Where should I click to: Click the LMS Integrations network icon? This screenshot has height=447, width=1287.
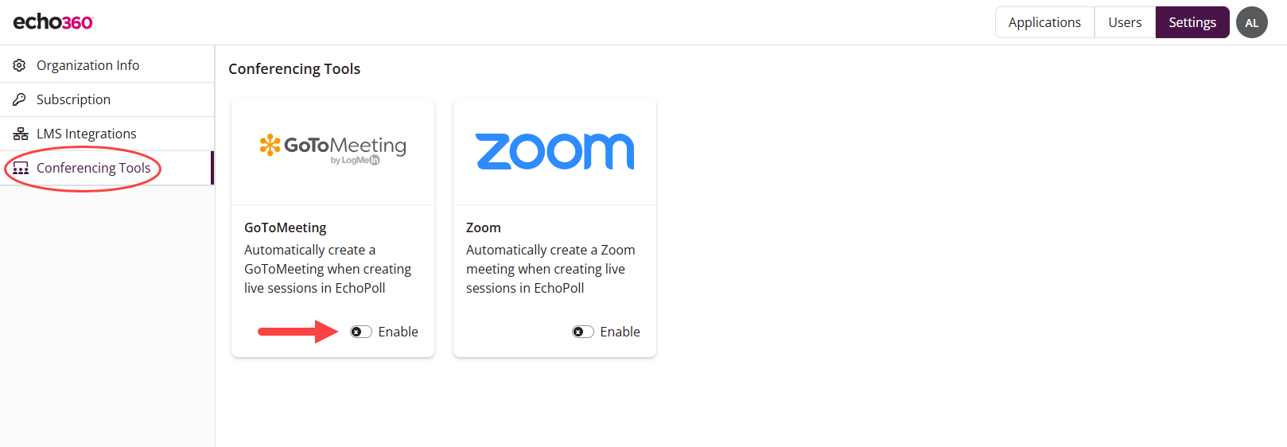click(x=20, y=134)
